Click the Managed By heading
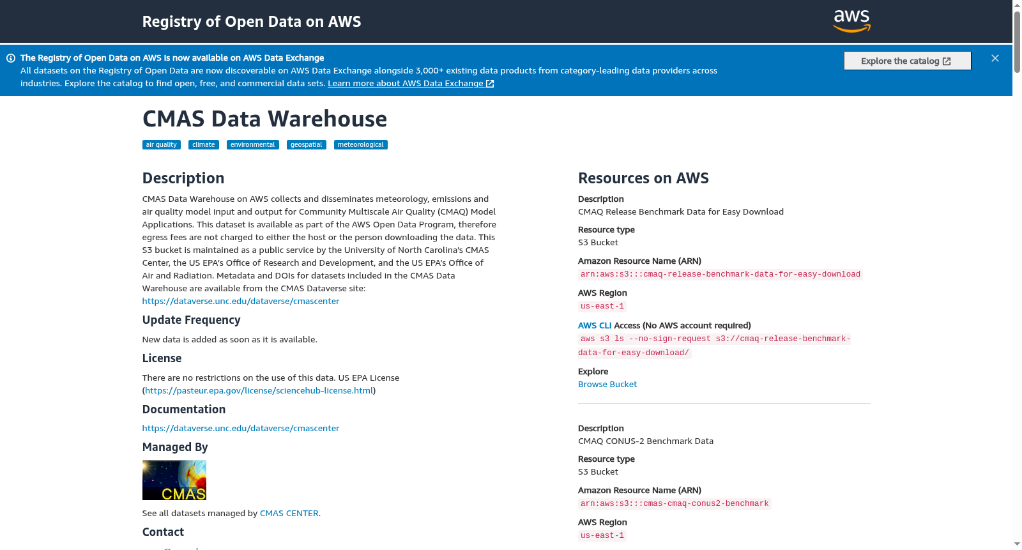 175,447
